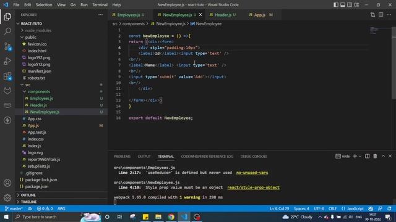This screenshot has width=396, height=222.
Task: Maximize the panel size with chevron
Action: coord(383,156)
